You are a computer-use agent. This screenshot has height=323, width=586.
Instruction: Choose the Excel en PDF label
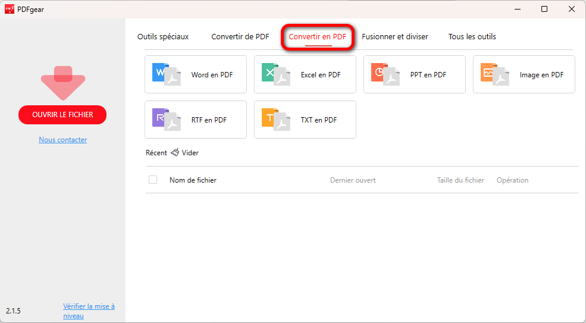click(x=321, y=75)
